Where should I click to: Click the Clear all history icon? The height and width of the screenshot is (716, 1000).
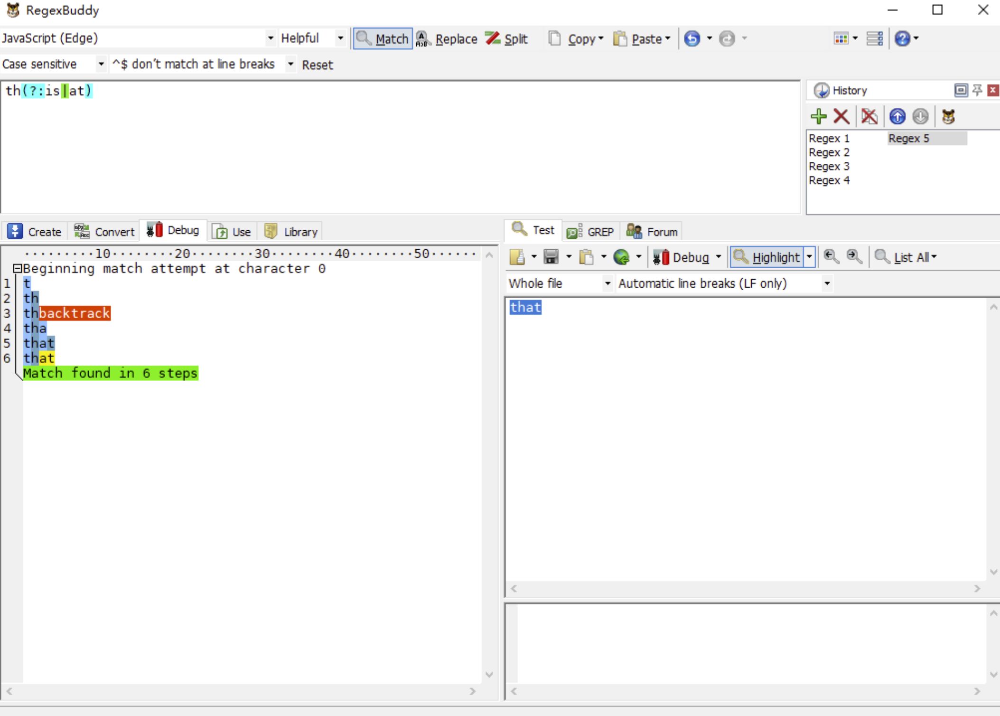869,116
